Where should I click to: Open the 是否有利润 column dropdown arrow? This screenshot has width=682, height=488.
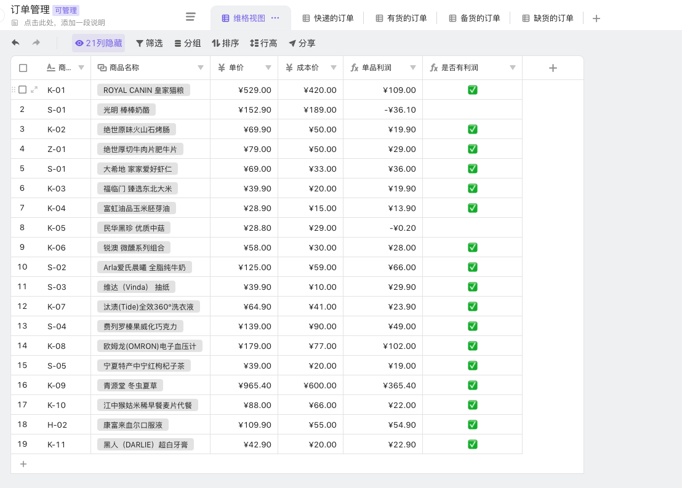(x=512, y=68)
